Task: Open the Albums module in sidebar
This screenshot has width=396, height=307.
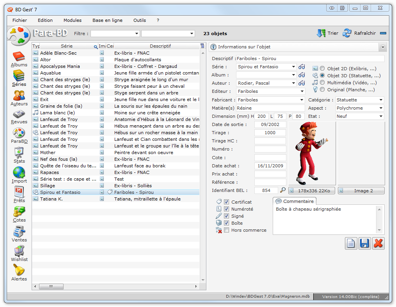Action: (x=19, y=59)
